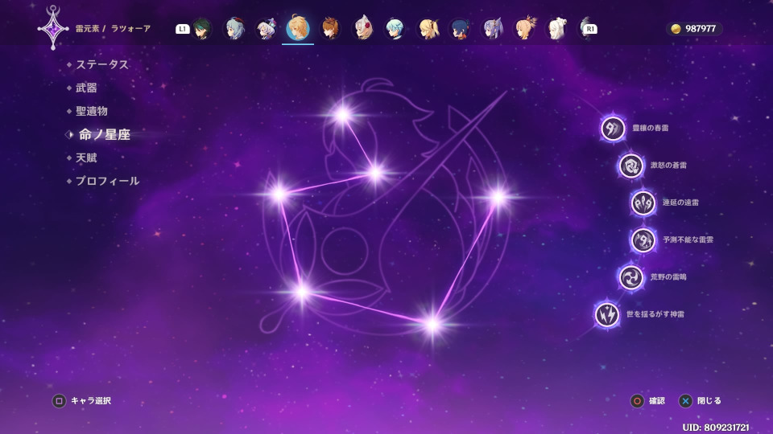Select Xingqiu's dark-blue-haired avatar
Image resolution: width=773 pixels, height=434 pixels.
click(460, 29)
